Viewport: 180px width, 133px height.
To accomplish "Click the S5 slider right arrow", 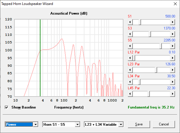I will 173,46.
